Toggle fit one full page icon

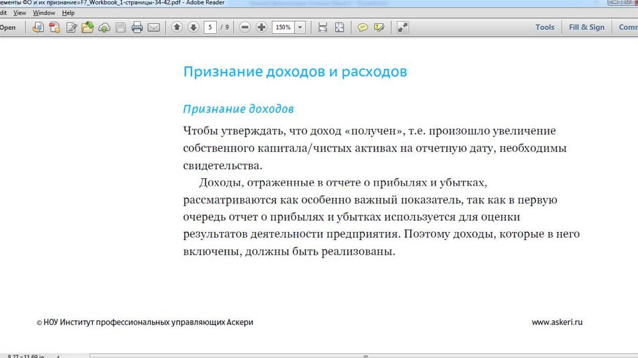(x=340, y=27)
